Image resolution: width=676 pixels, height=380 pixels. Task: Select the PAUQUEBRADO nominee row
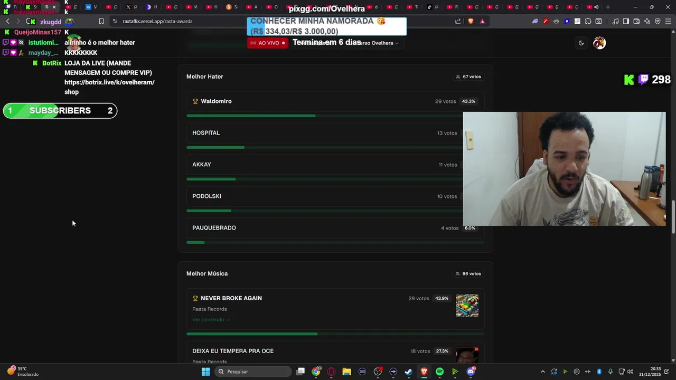[x=335, y=228]
